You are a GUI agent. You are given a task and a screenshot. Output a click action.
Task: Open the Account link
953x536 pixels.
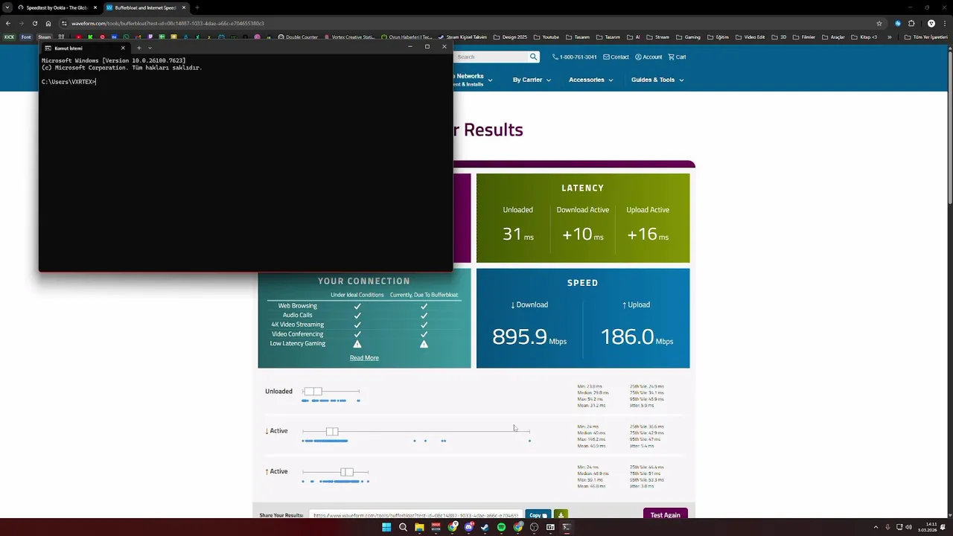648,57
